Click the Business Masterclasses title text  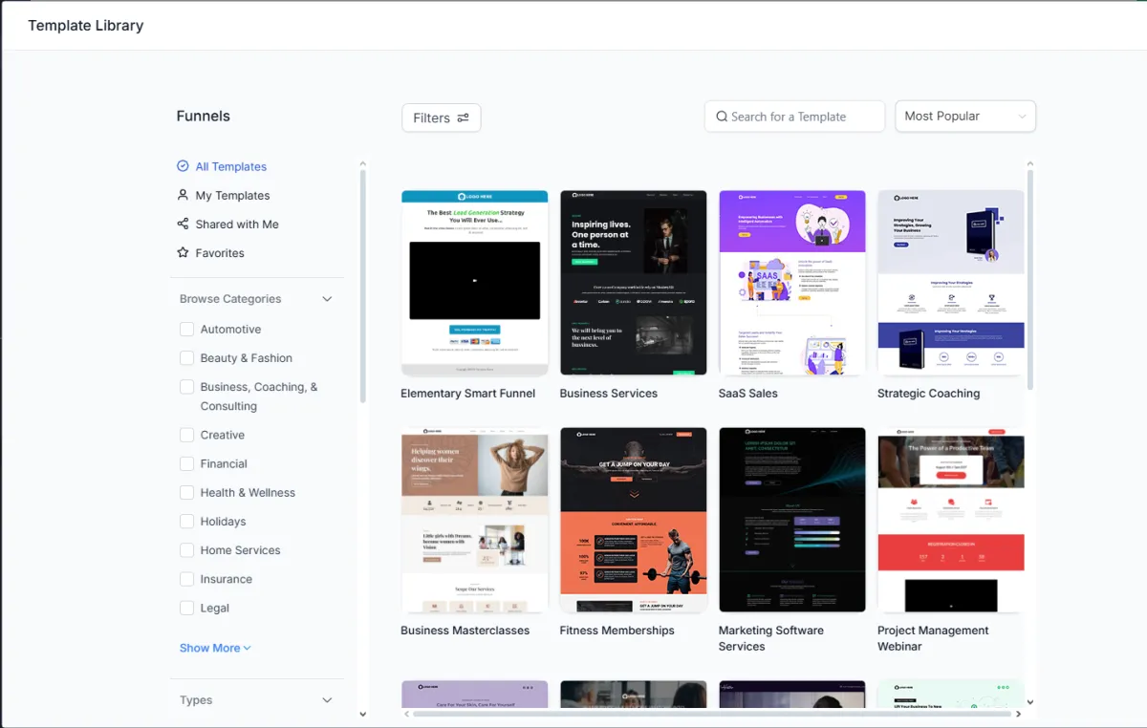click(465, 631)
